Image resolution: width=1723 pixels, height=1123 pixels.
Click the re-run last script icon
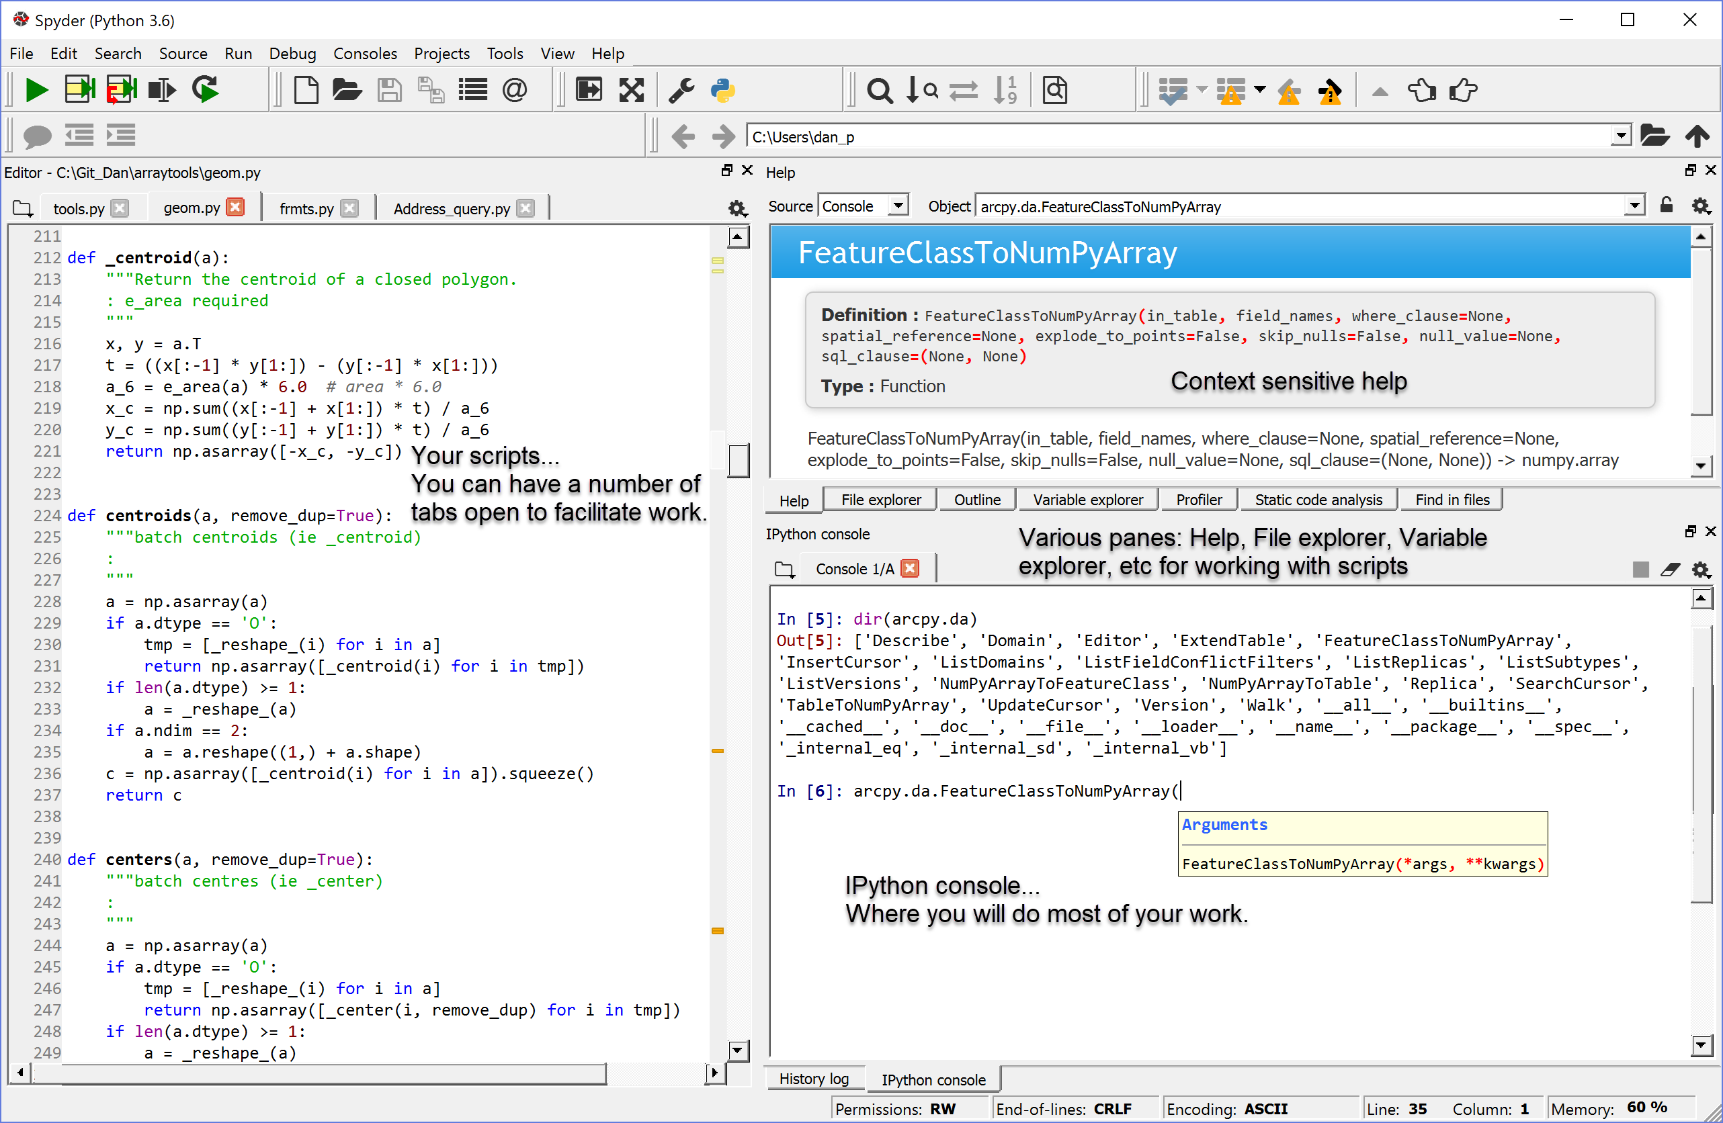click(206, 91)
